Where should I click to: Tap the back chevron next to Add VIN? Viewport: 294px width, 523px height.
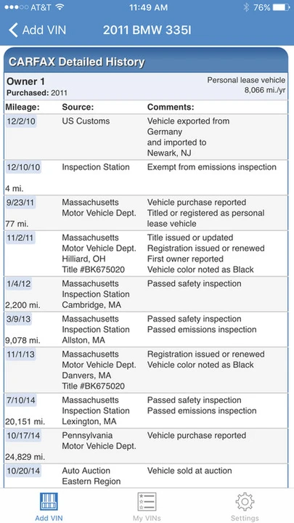coord(13,30)
